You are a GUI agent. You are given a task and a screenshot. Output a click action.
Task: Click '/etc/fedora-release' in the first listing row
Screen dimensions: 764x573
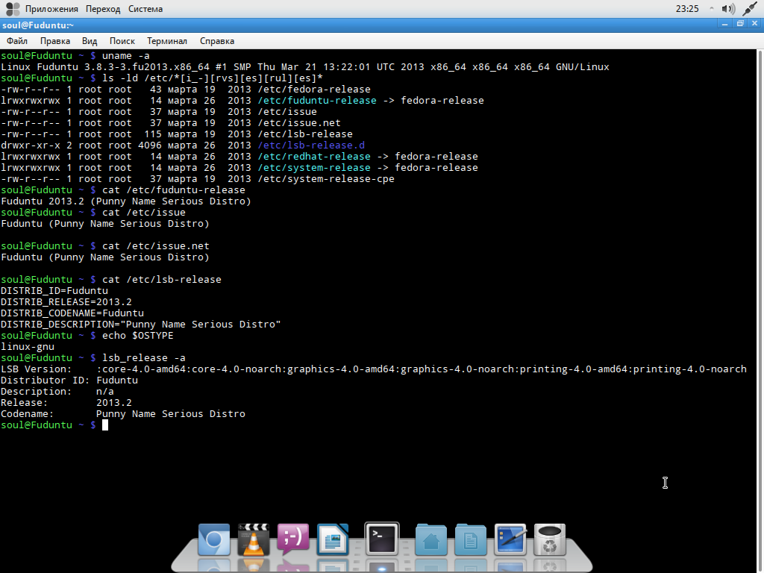314,90
